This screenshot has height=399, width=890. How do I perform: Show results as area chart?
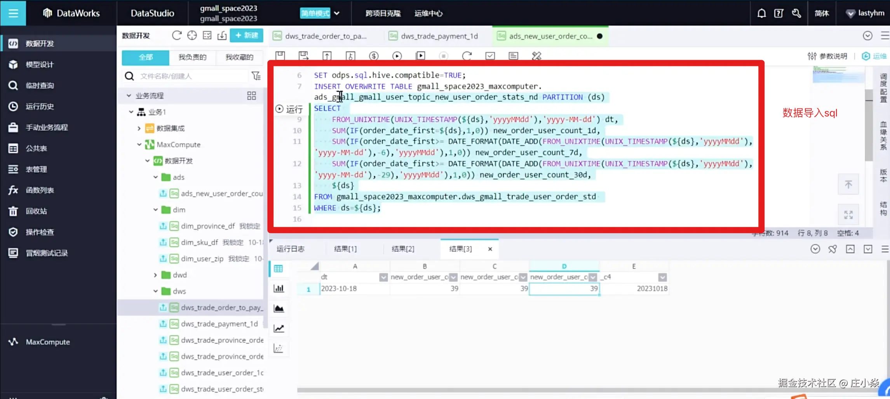click(279, 308)
